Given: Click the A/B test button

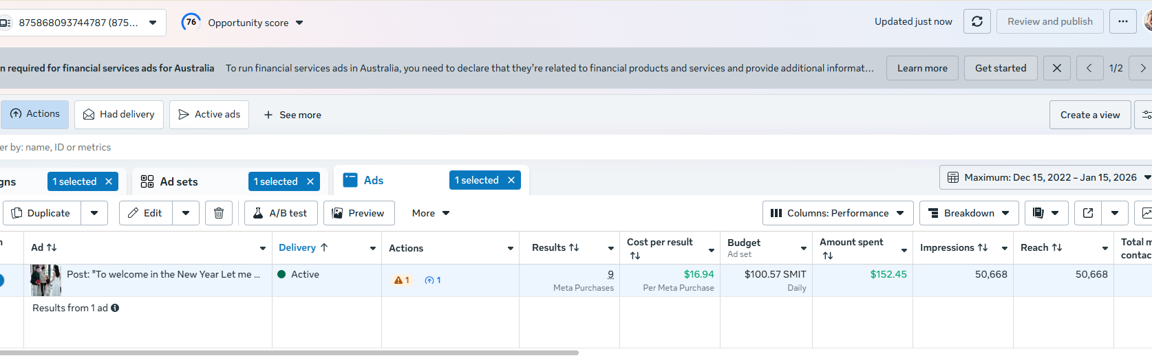Looking at the screenshot, I should click(x=280, y=213).
